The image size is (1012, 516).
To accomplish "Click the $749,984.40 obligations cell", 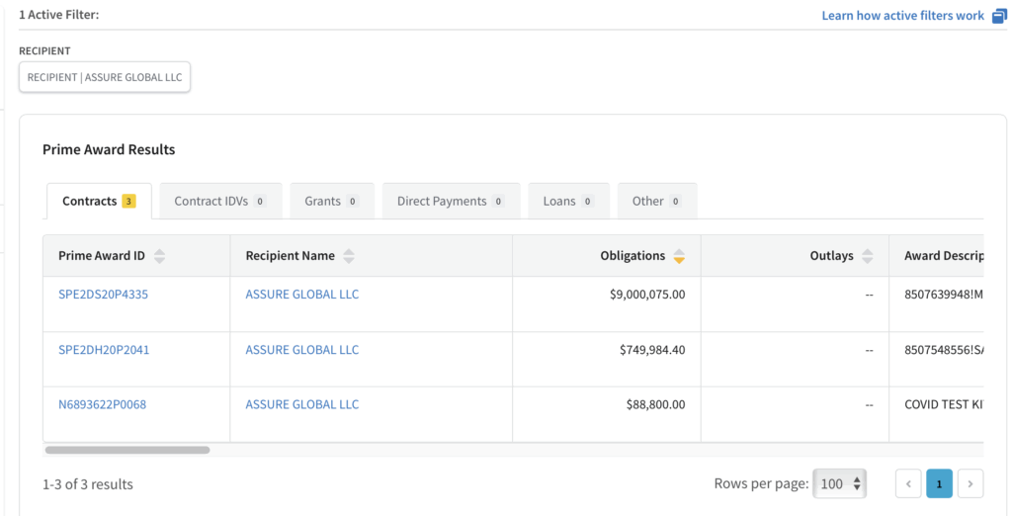I will pyautogui.click(x=607, y=360).
